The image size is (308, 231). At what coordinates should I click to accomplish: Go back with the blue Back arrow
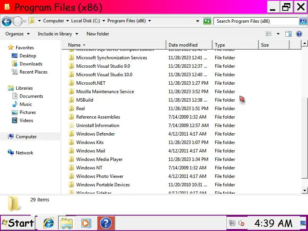pyautogui.click(x=7, y=21)
